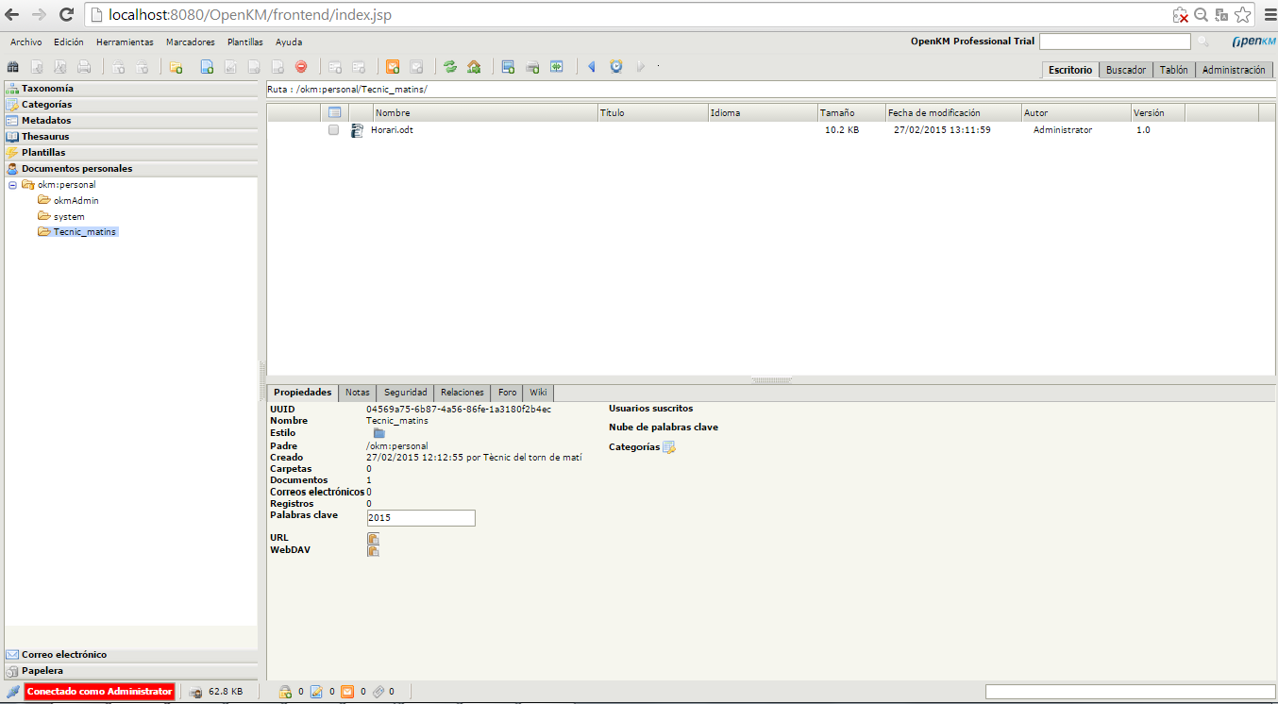Copy the WebDAV link to clipboard
Viewport: 1278px width, 704px height.
click(373, 550)
